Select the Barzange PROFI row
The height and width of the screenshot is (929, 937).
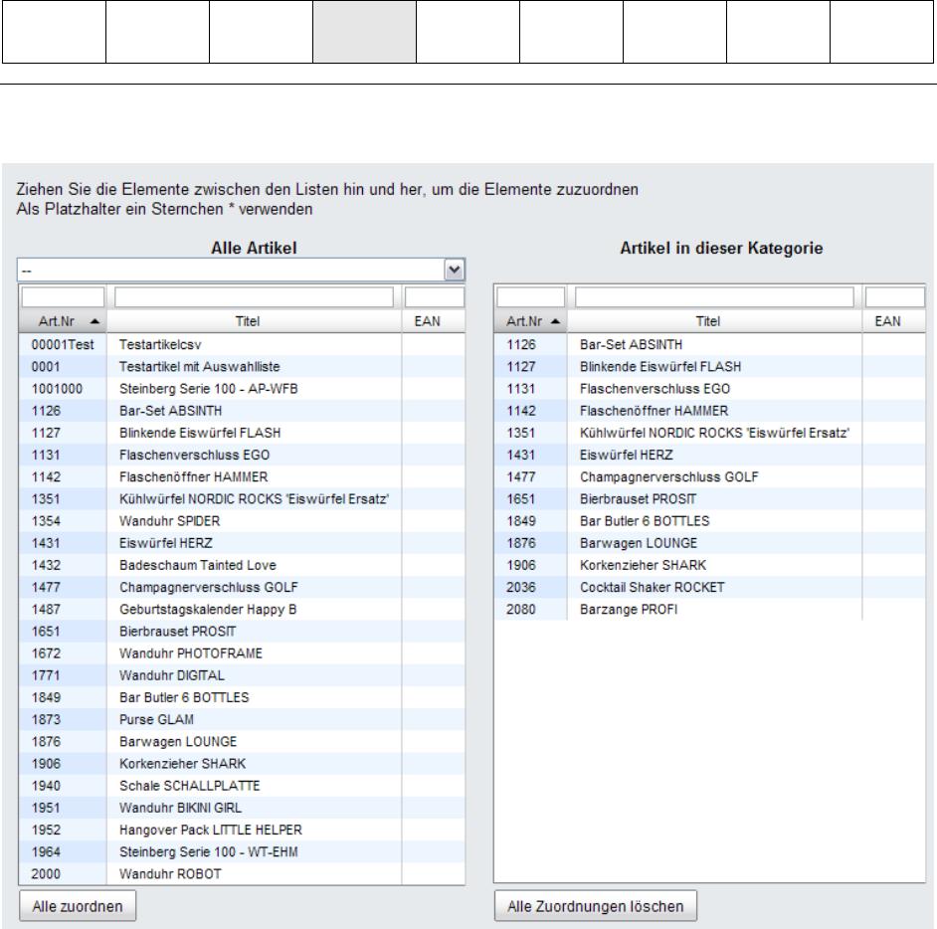[710, 610]
